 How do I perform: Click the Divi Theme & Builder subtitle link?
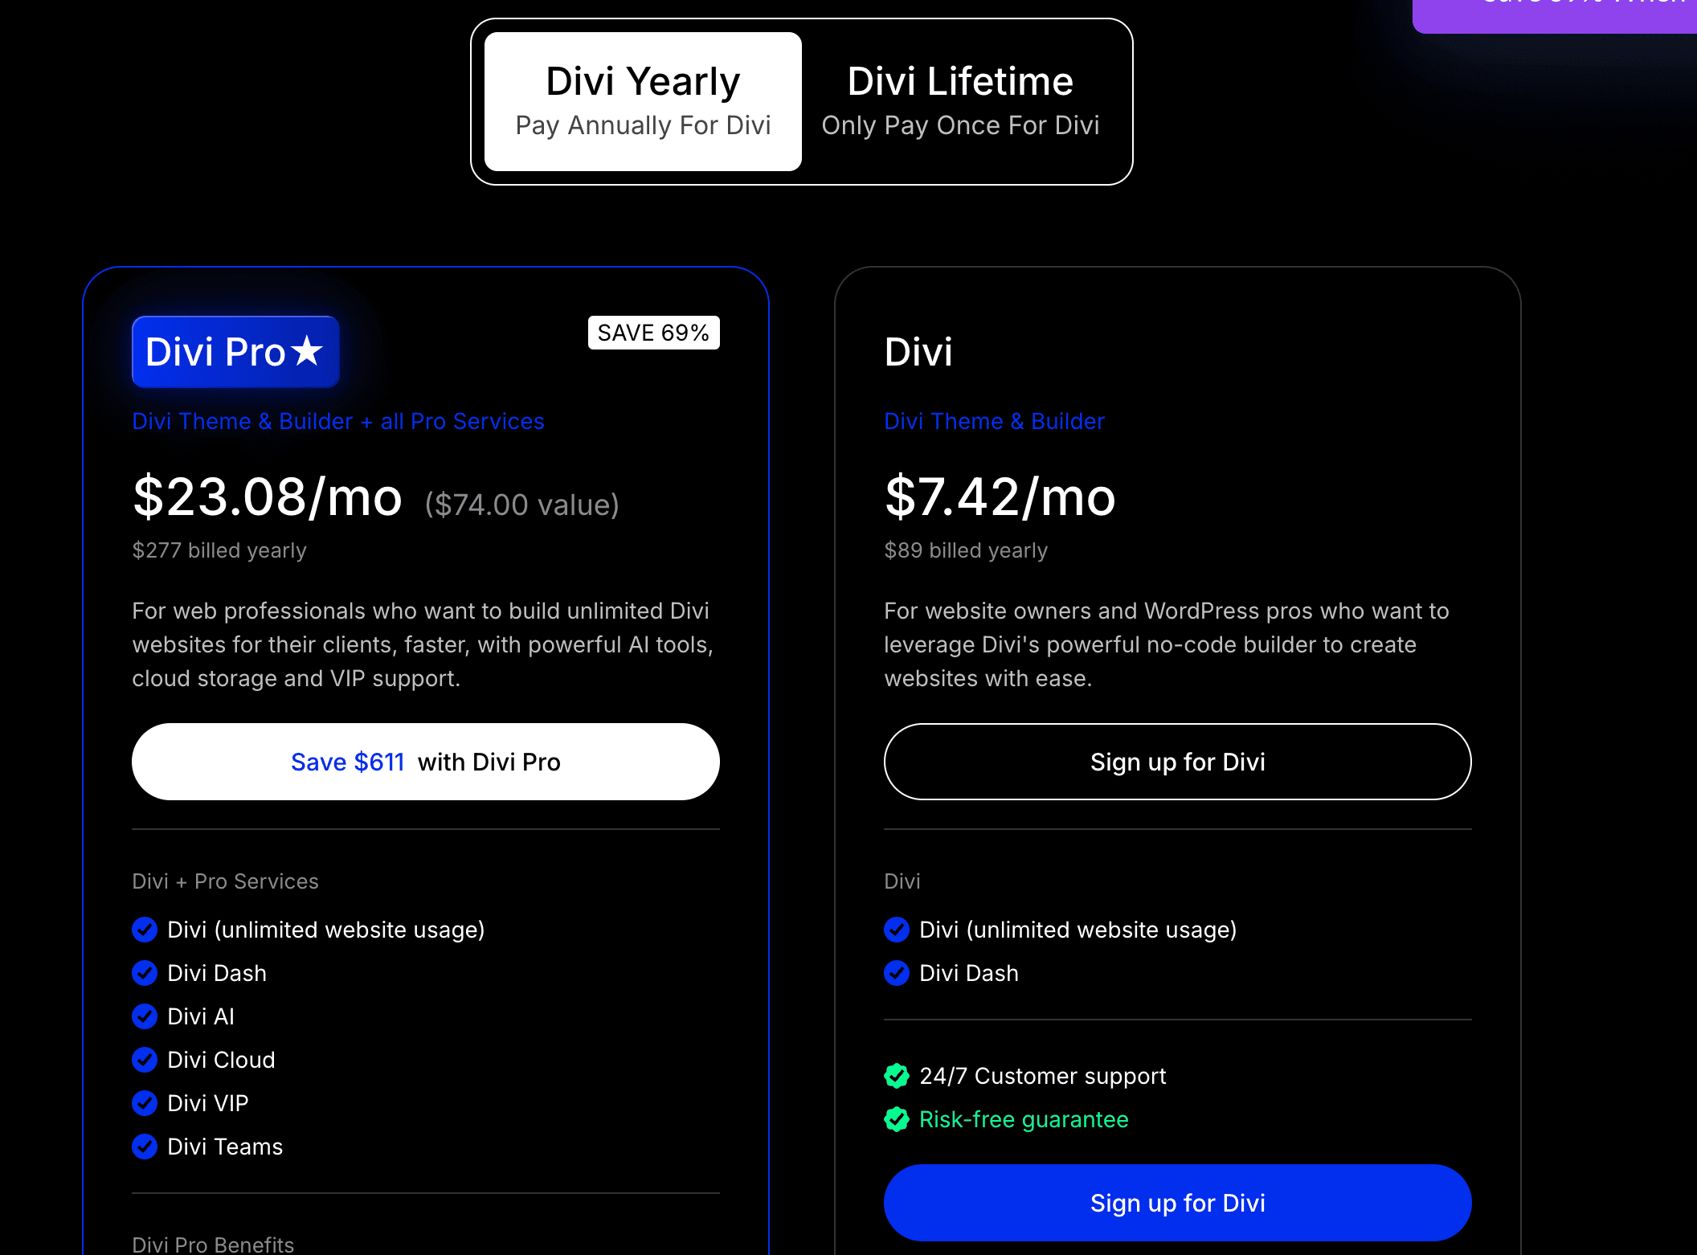[x=994, y=421]
